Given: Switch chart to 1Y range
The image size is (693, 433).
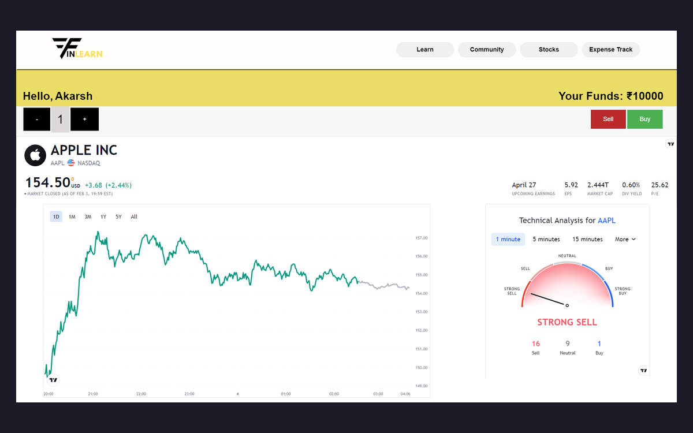Looking at the screenshot, I should 103,217.
